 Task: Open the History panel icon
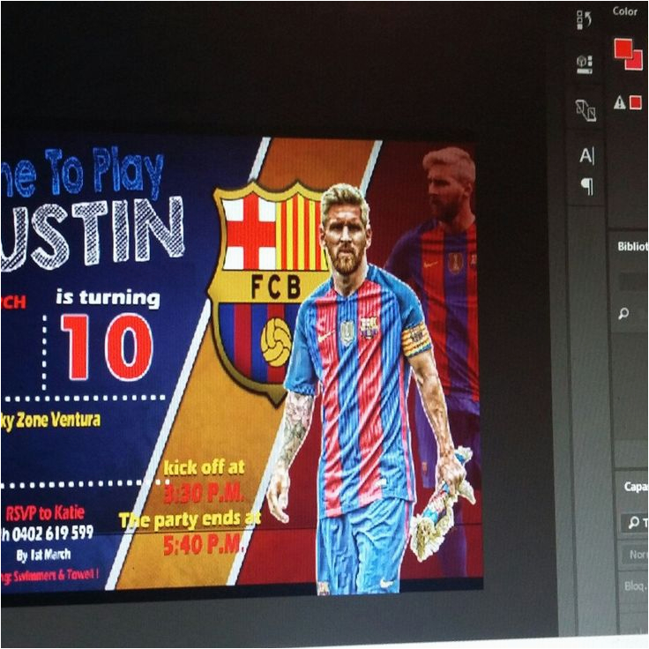584,20
